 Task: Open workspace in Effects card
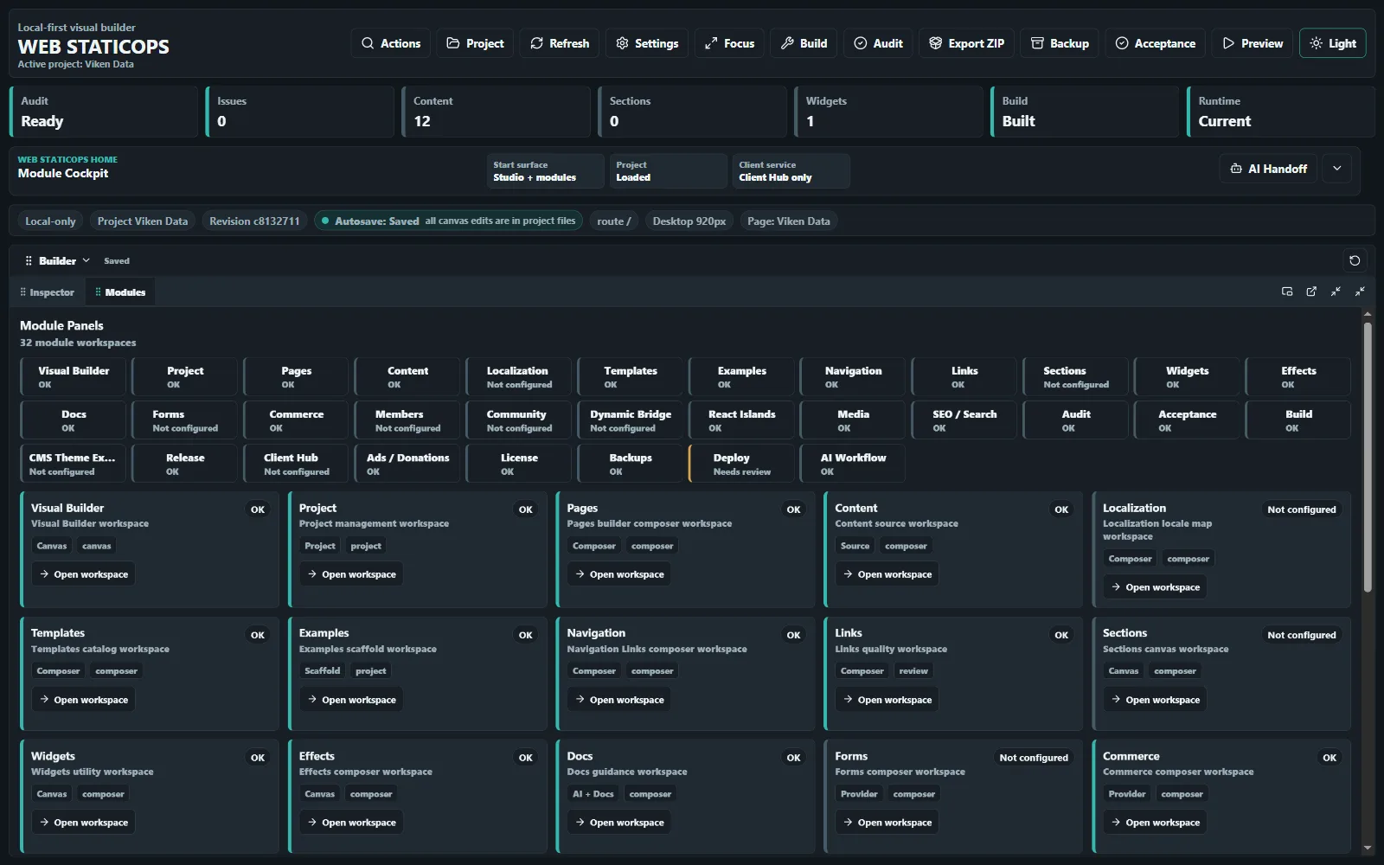point(351,823)
